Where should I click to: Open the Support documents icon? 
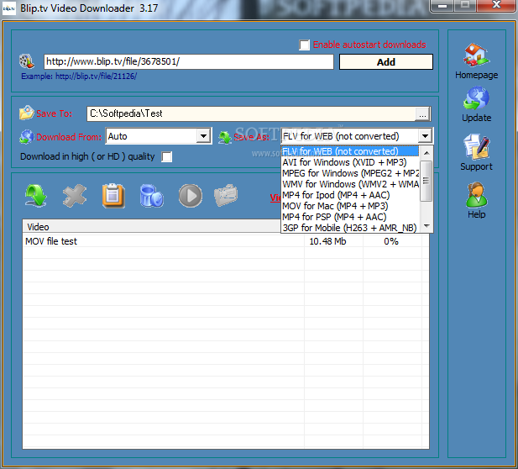coord(476,146)
